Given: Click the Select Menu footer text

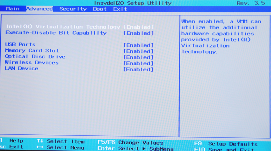Looking at the screenshot, I should coord(65,148).
